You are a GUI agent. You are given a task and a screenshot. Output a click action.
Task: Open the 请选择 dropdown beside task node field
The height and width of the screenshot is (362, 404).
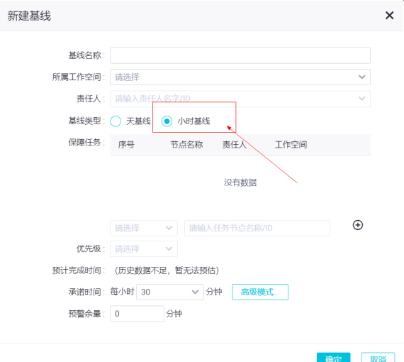(x=144, y=228)
